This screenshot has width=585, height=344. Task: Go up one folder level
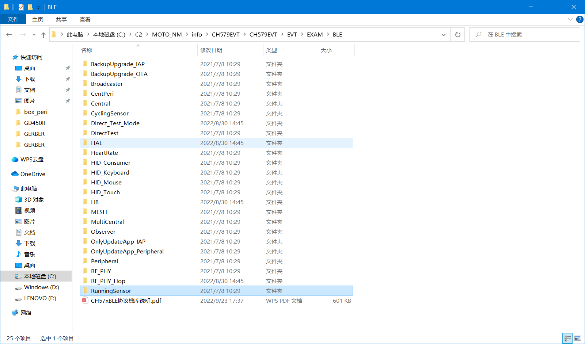pyautogui.click(x=43, y=35)
